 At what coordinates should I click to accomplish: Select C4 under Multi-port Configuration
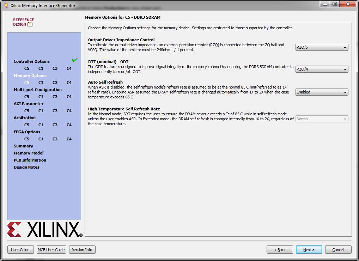coord(69,97)
